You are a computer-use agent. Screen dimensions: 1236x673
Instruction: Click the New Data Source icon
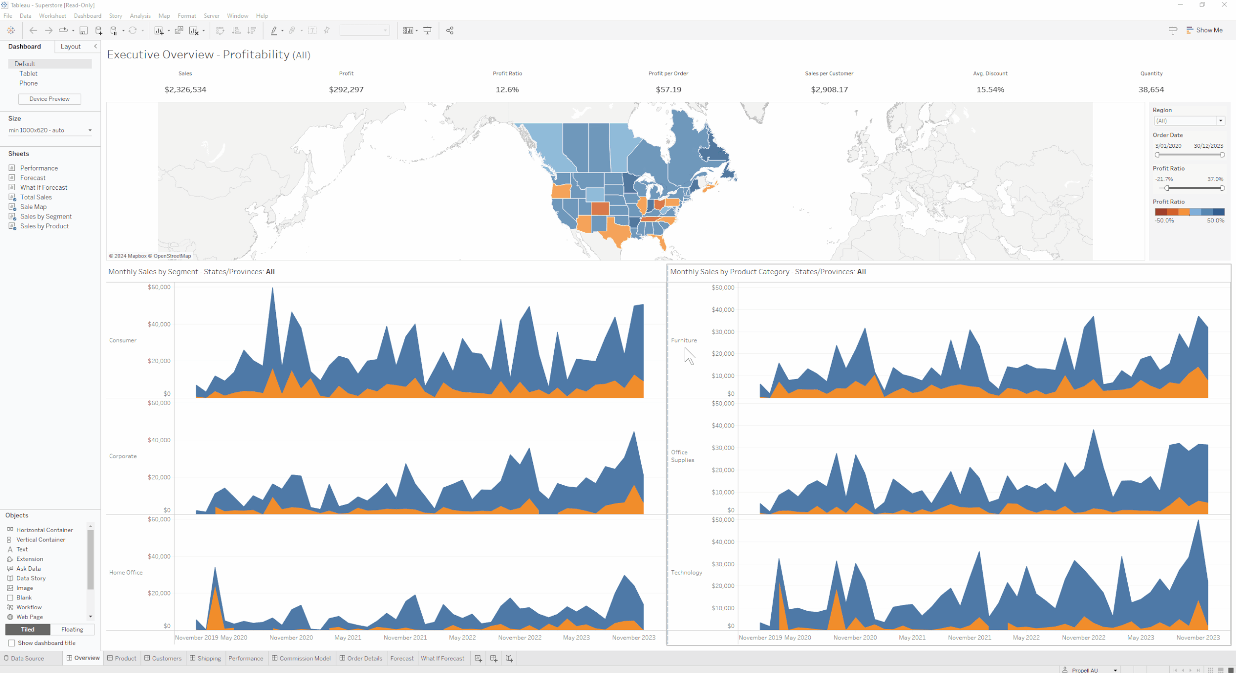98,31
